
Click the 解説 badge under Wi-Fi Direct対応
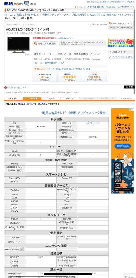[67, 224]
